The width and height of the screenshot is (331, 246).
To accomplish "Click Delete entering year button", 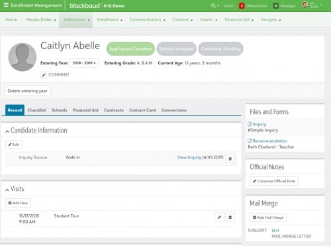I will pyautogui.click(x=27, y=91).
